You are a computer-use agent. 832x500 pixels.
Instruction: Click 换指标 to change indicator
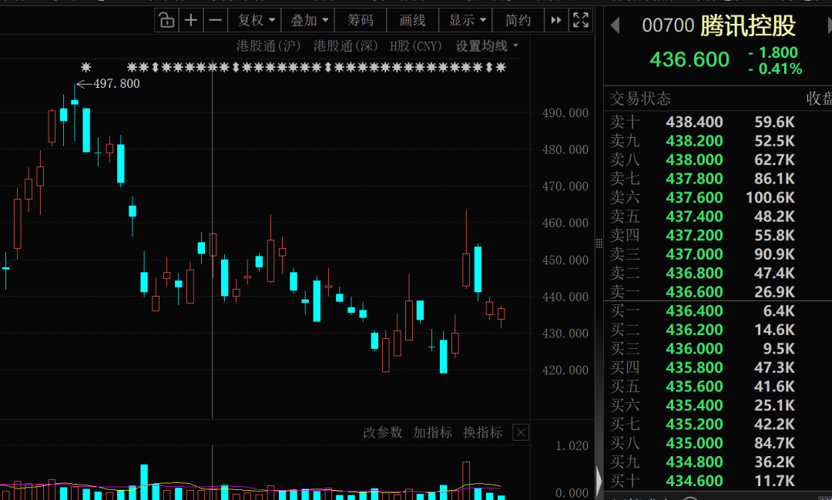click(482, 433)
